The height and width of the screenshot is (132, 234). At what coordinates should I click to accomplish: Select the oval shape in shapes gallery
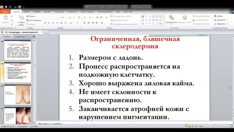point(157,16)
